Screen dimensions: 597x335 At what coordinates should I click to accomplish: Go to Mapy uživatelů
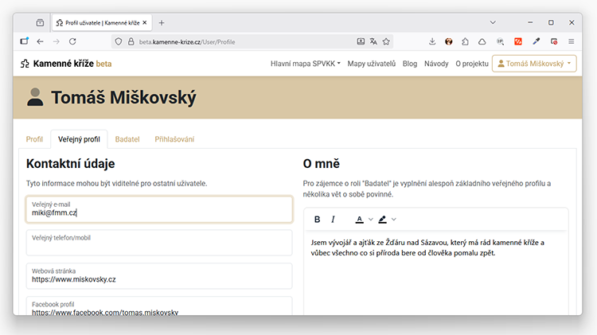372,64
